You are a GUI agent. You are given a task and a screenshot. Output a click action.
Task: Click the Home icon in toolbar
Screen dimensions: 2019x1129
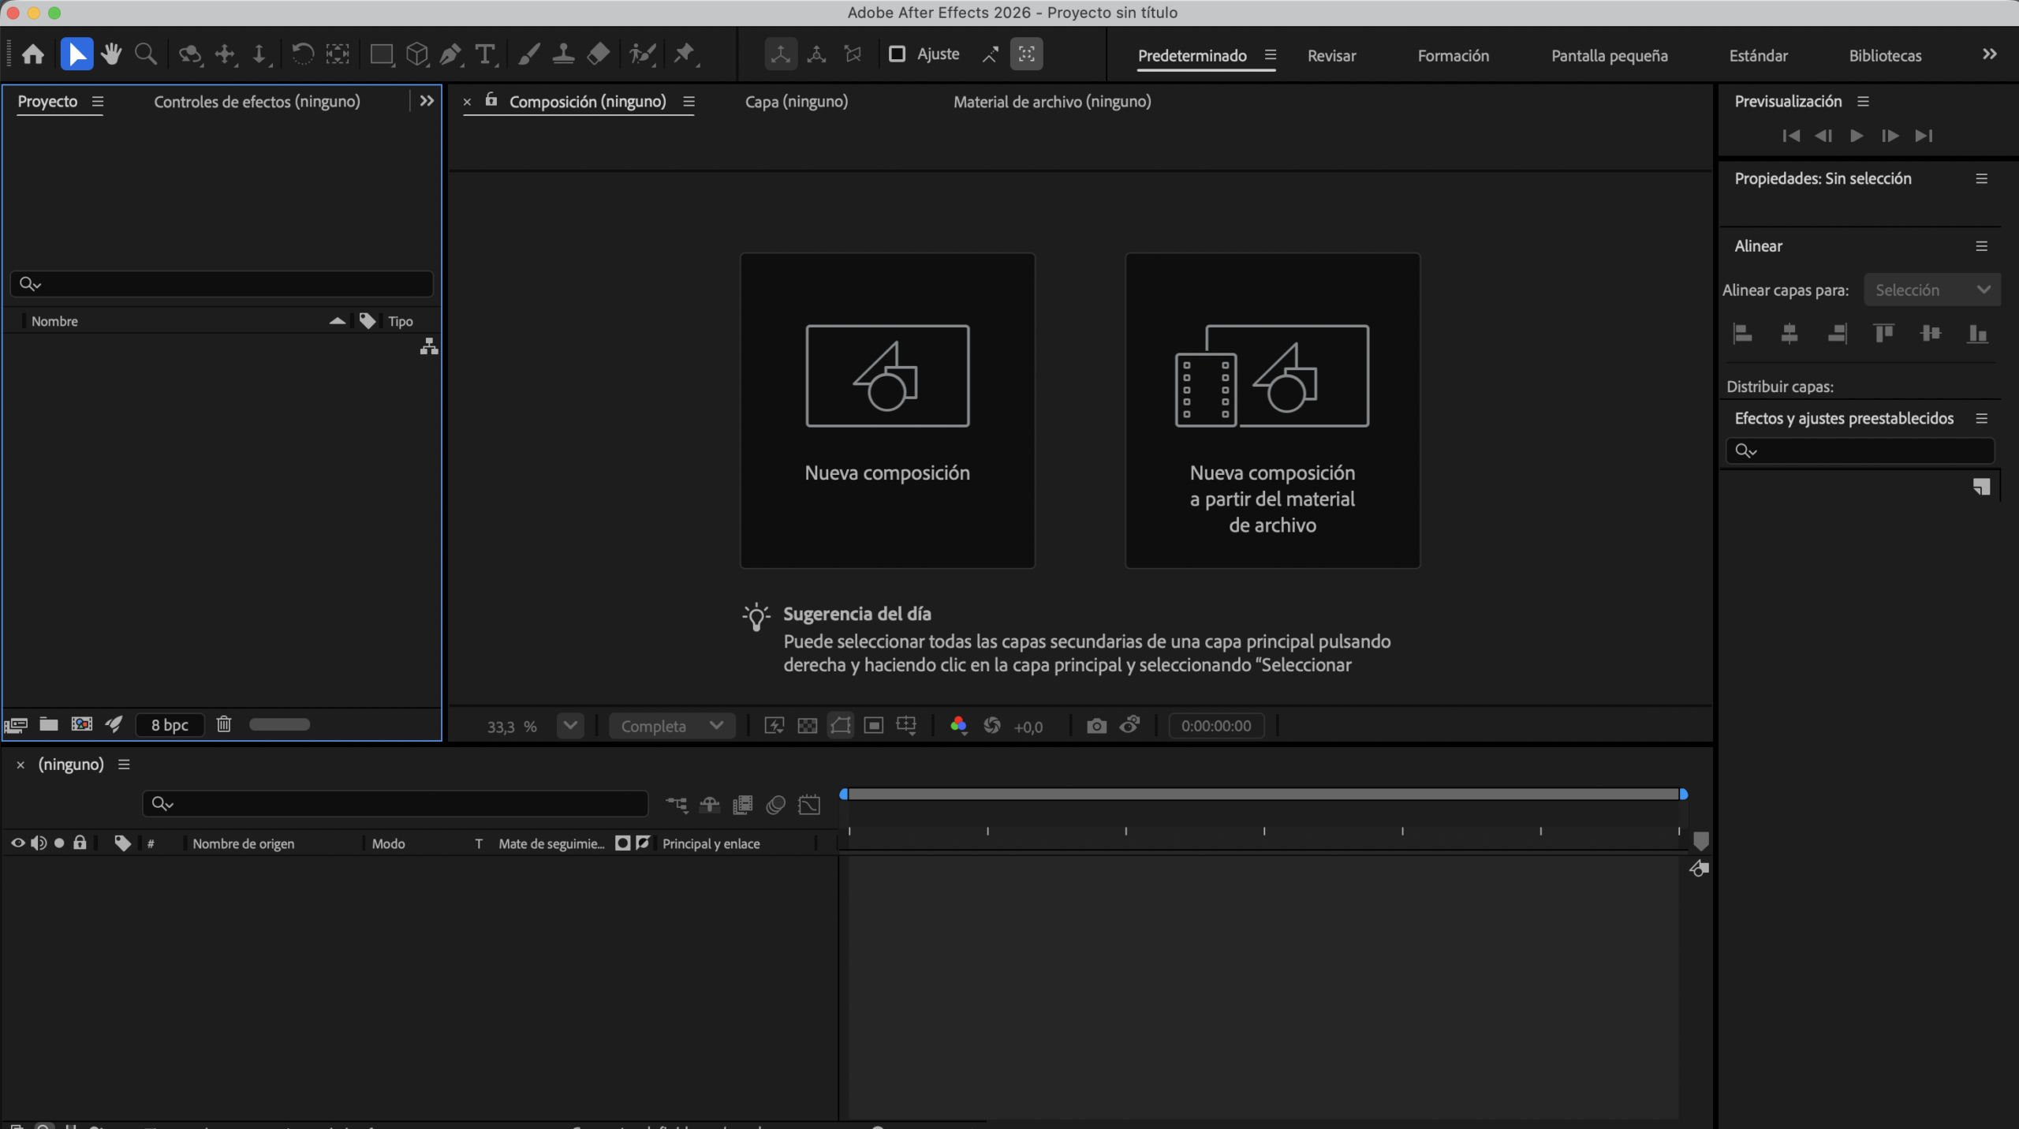pos(33,54)
